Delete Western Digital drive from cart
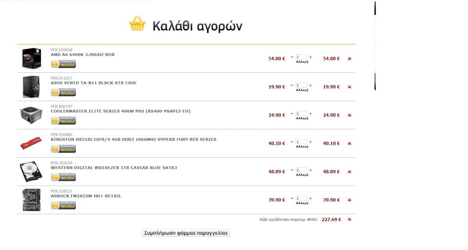 349,172
